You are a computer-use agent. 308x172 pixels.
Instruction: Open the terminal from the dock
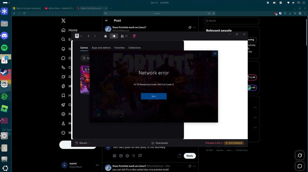coord(4,121)
